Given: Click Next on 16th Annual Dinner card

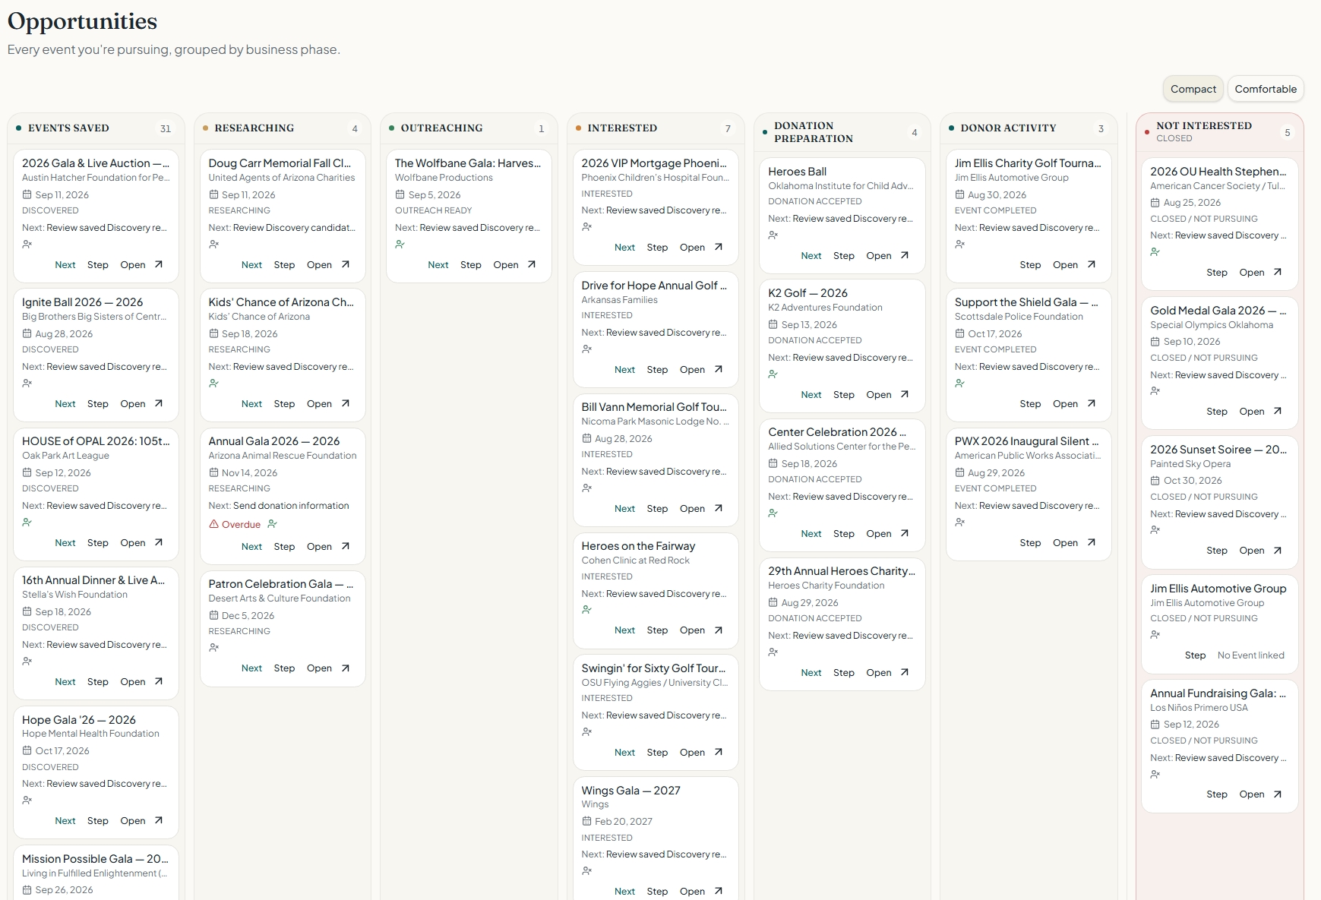Looking at the screenshot, I should pos(65,682).
